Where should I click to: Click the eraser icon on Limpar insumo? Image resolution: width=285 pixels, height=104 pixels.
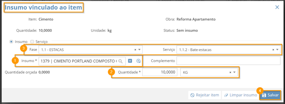point(226,95)
